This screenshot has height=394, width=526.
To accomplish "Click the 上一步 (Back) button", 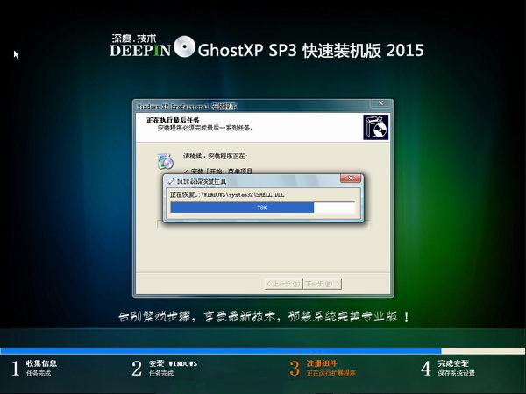I will tap(283, 284).
